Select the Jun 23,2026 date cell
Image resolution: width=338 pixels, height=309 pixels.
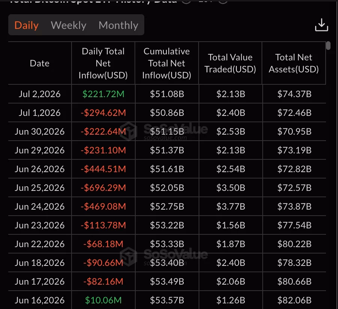40,225
